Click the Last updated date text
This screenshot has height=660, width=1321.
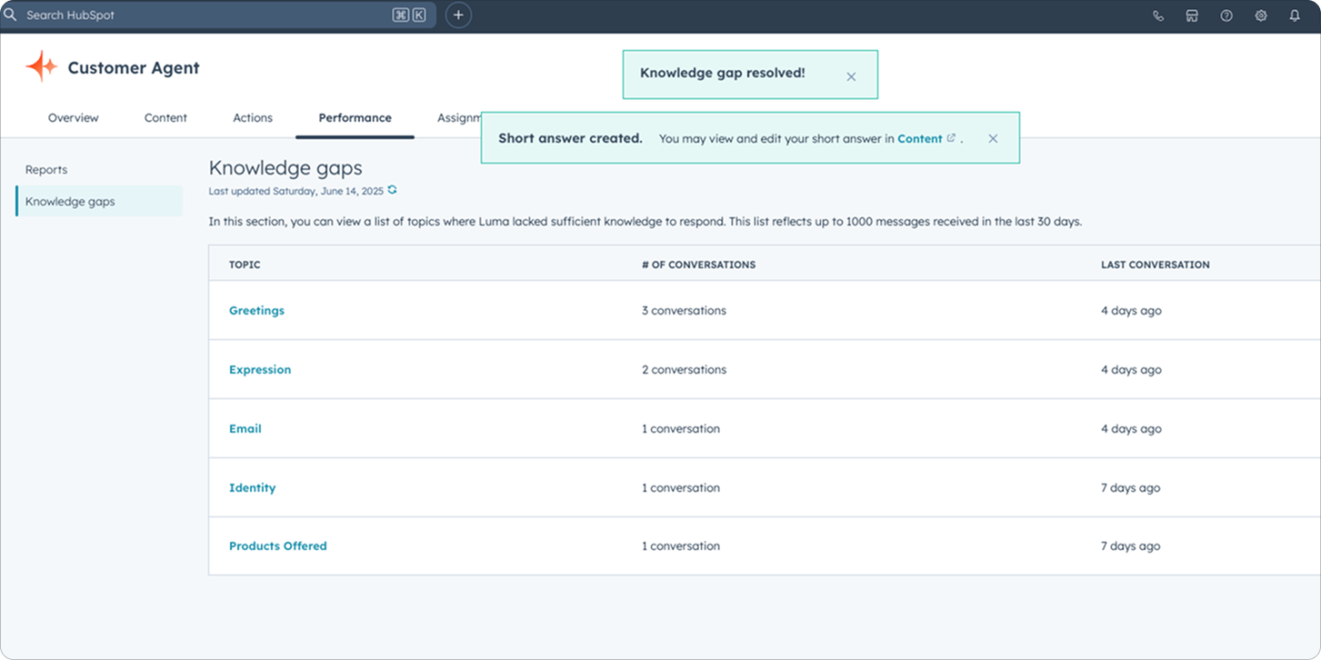[x=295, y=191]
